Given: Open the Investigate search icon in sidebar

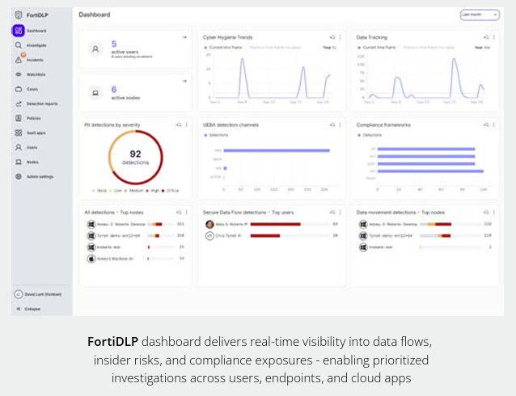Looking at the screenshot, I should pyautogui.click(x=19, y=45).
